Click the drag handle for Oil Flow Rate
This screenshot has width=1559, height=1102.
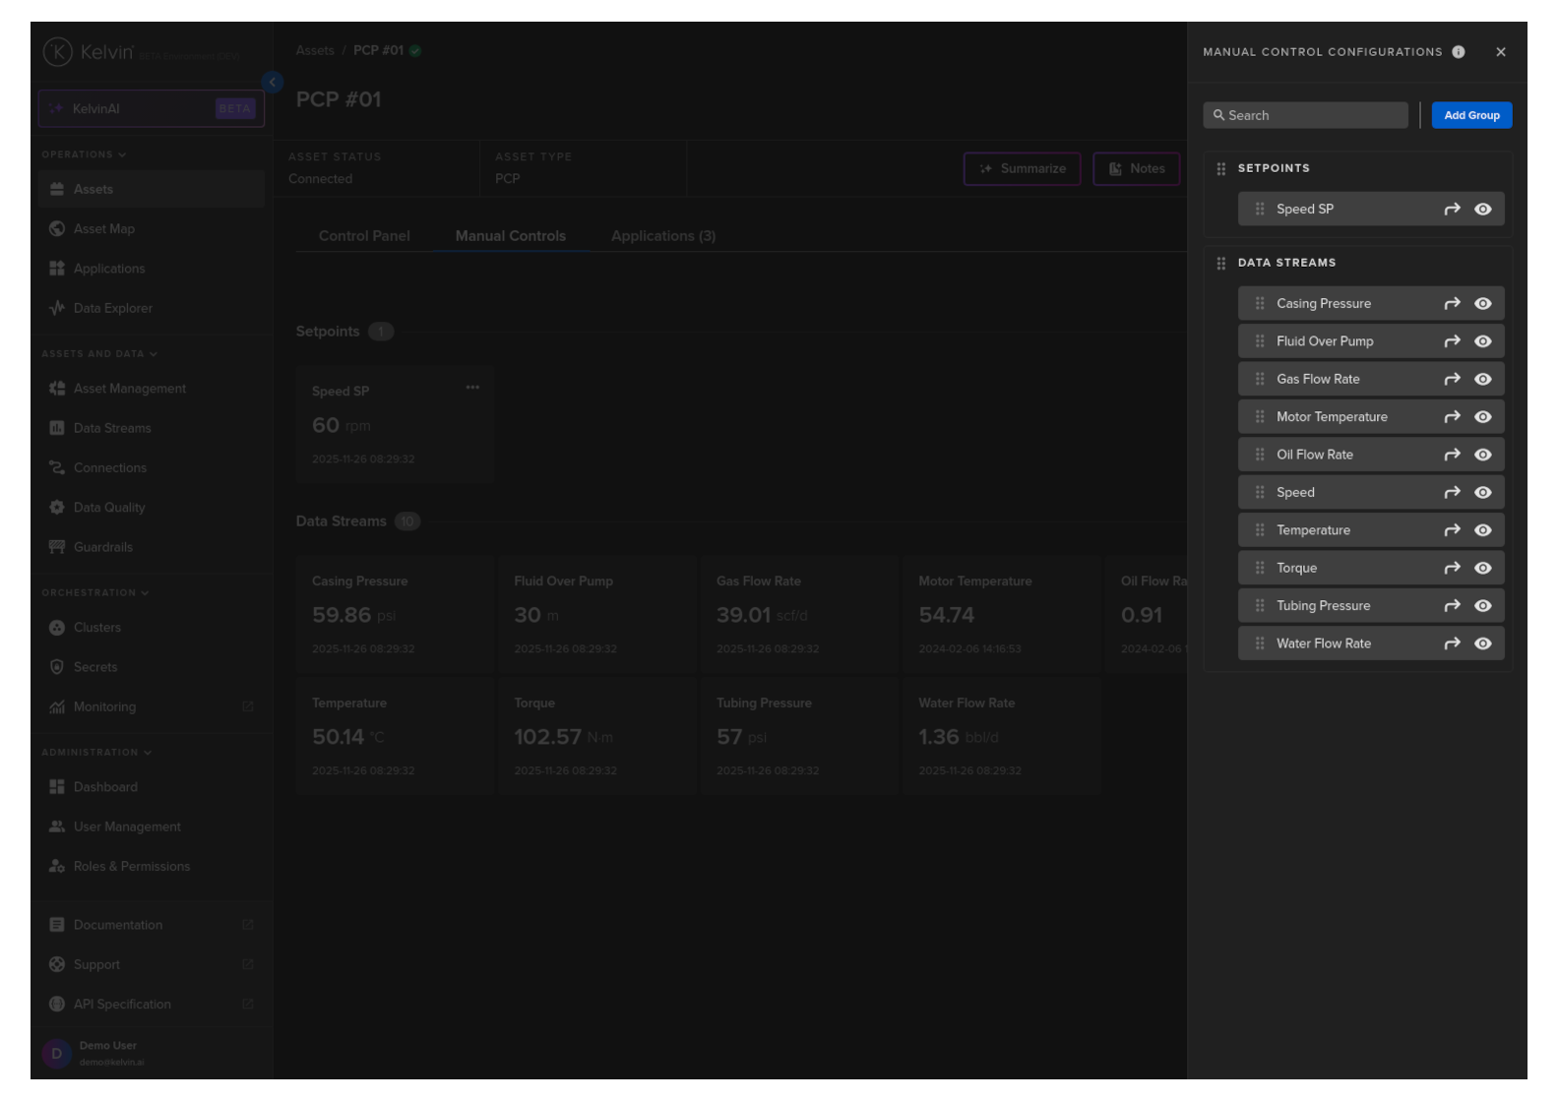click(x=1259, y=455)
